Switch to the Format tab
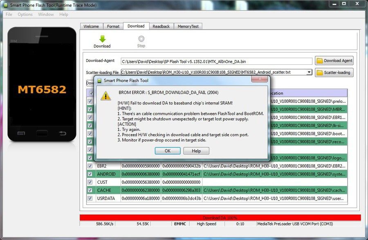The width and height of the screenshot is (368, 240). point(113,26)
